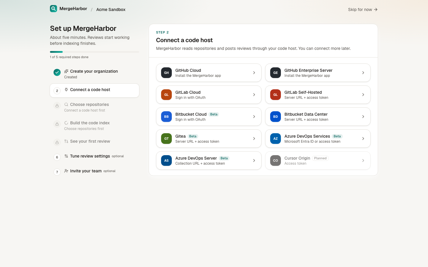Image resolution: width=428 pixels, height=267 pixels.
Task: Click the green completed checkmark icon
Action: [57, 72]
